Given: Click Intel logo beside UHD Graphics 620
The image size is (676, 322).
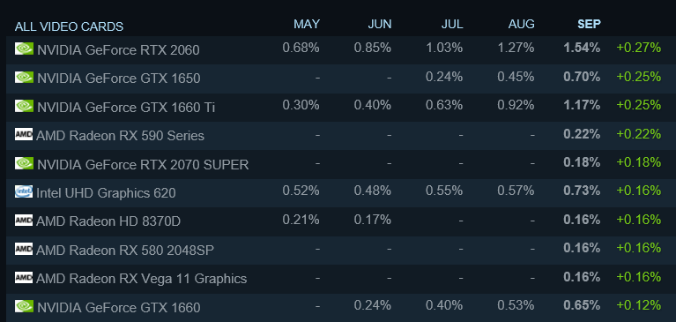Looking at the screenshot, I should [x=24, y=191].
